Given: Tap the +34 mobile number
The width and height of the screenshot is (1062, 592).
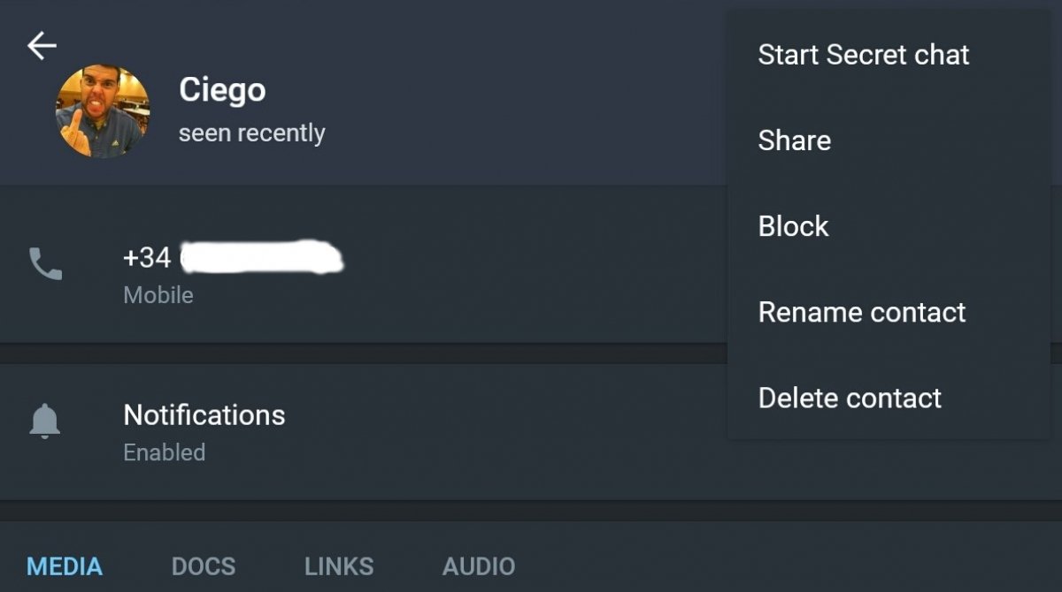Looking at the screenshot, I should click(234, 257).
